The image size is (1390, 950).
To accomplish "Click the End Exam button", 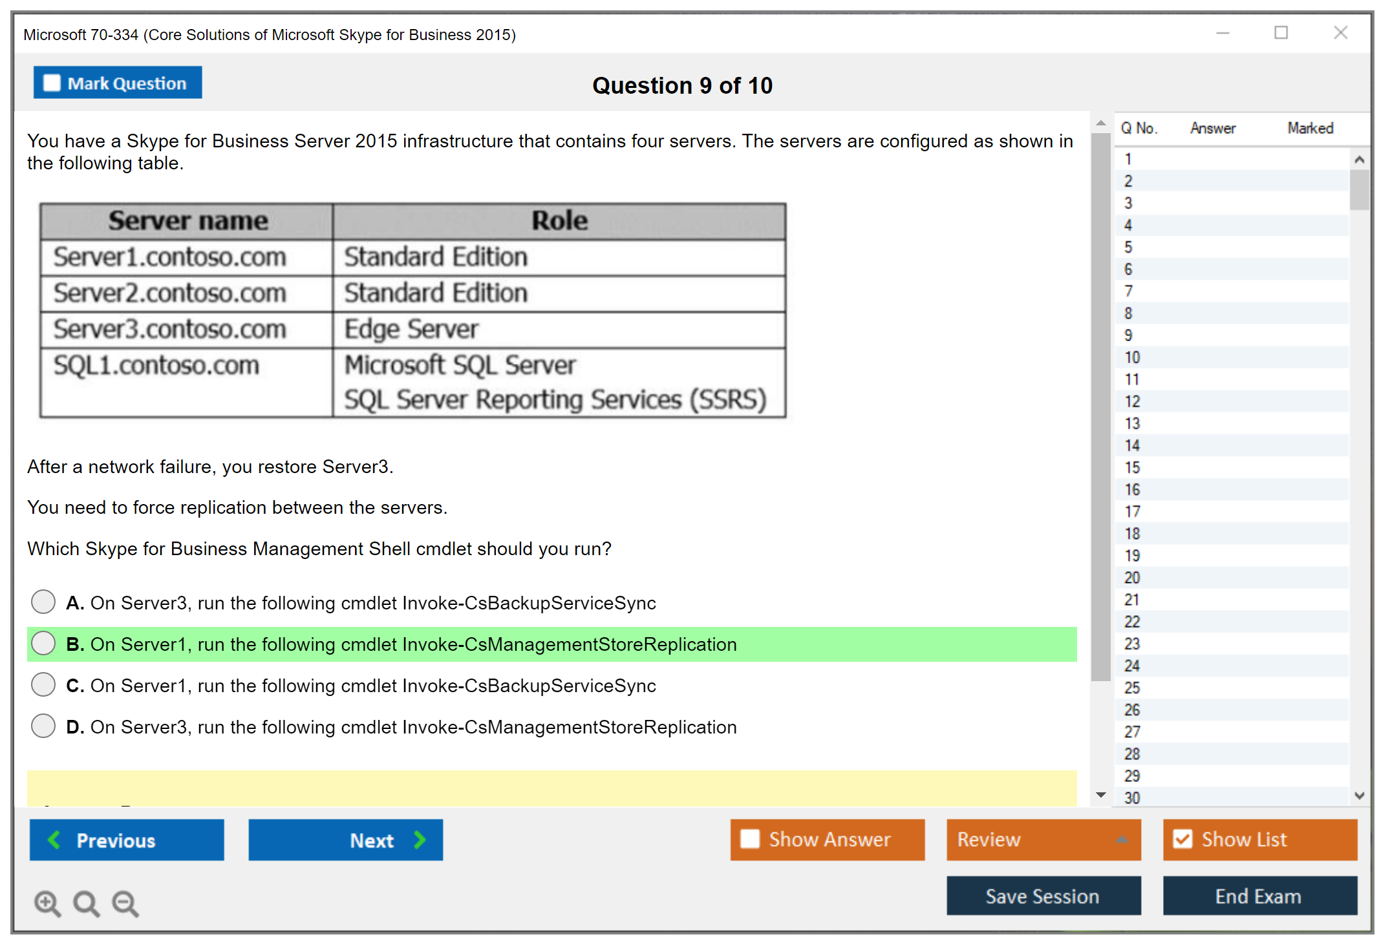I will (x=1259, y=896).
